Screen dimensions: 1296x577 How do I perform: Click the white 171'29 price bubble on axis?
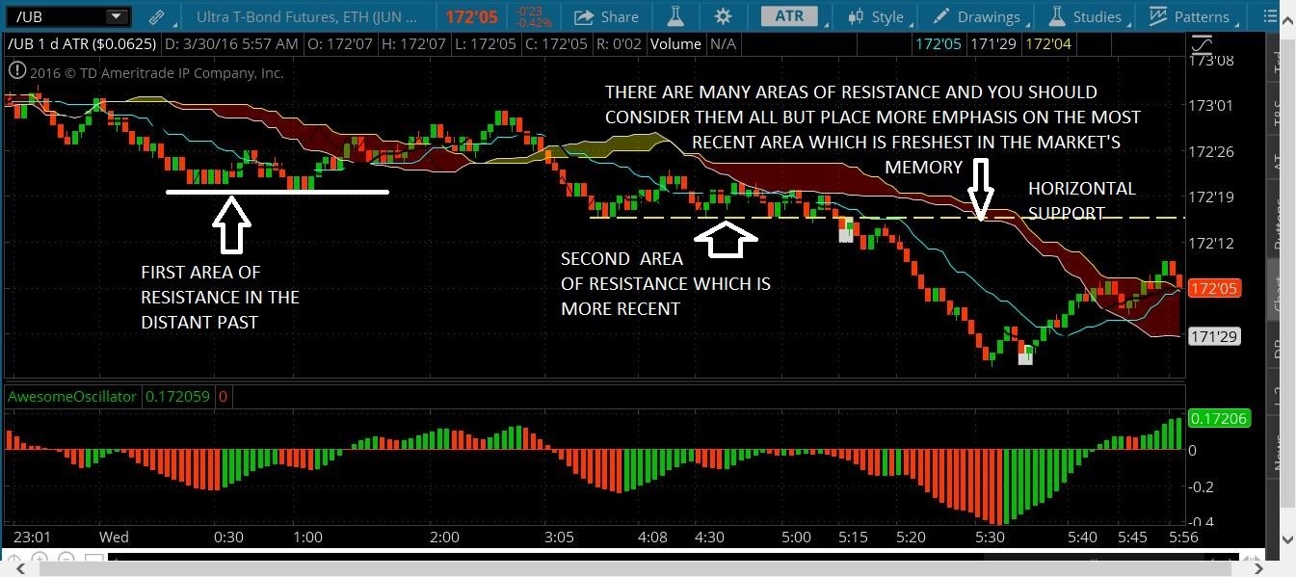click(x=1212, y=336)
